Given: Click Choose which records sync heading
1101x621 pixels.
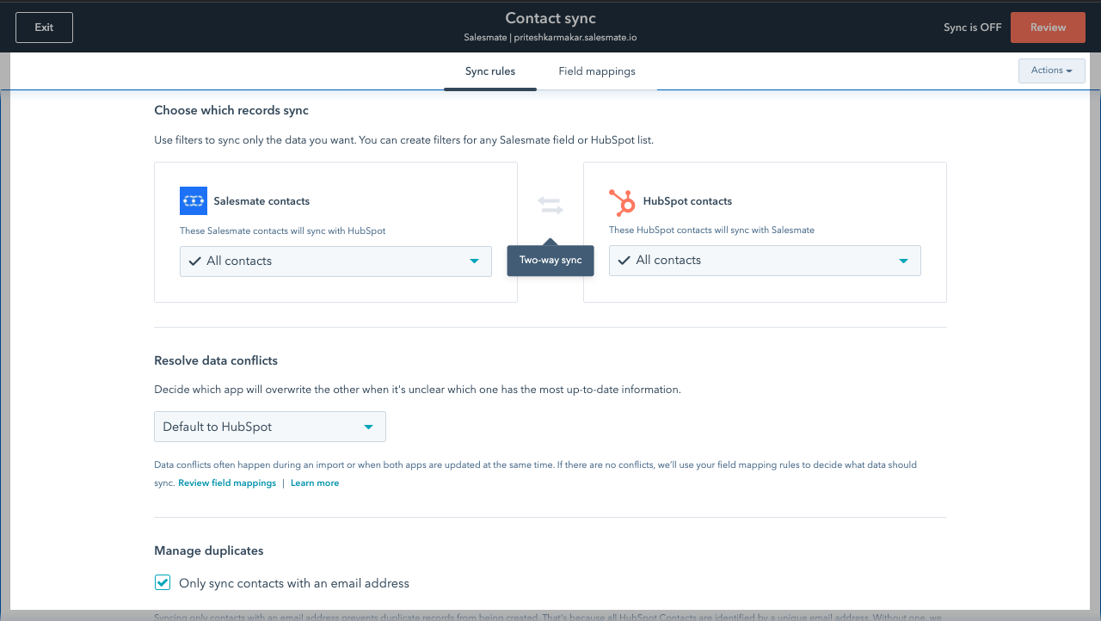Looking at the screenshot, I should [231, 110].
